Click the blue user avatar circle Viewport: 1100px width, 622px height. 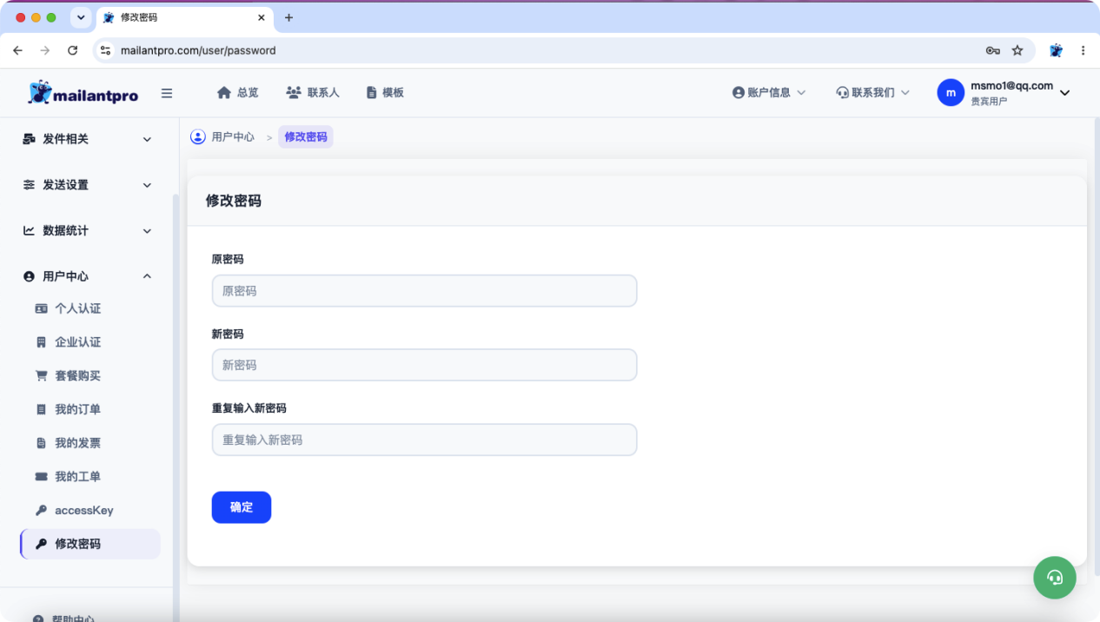tap(951, 93)
